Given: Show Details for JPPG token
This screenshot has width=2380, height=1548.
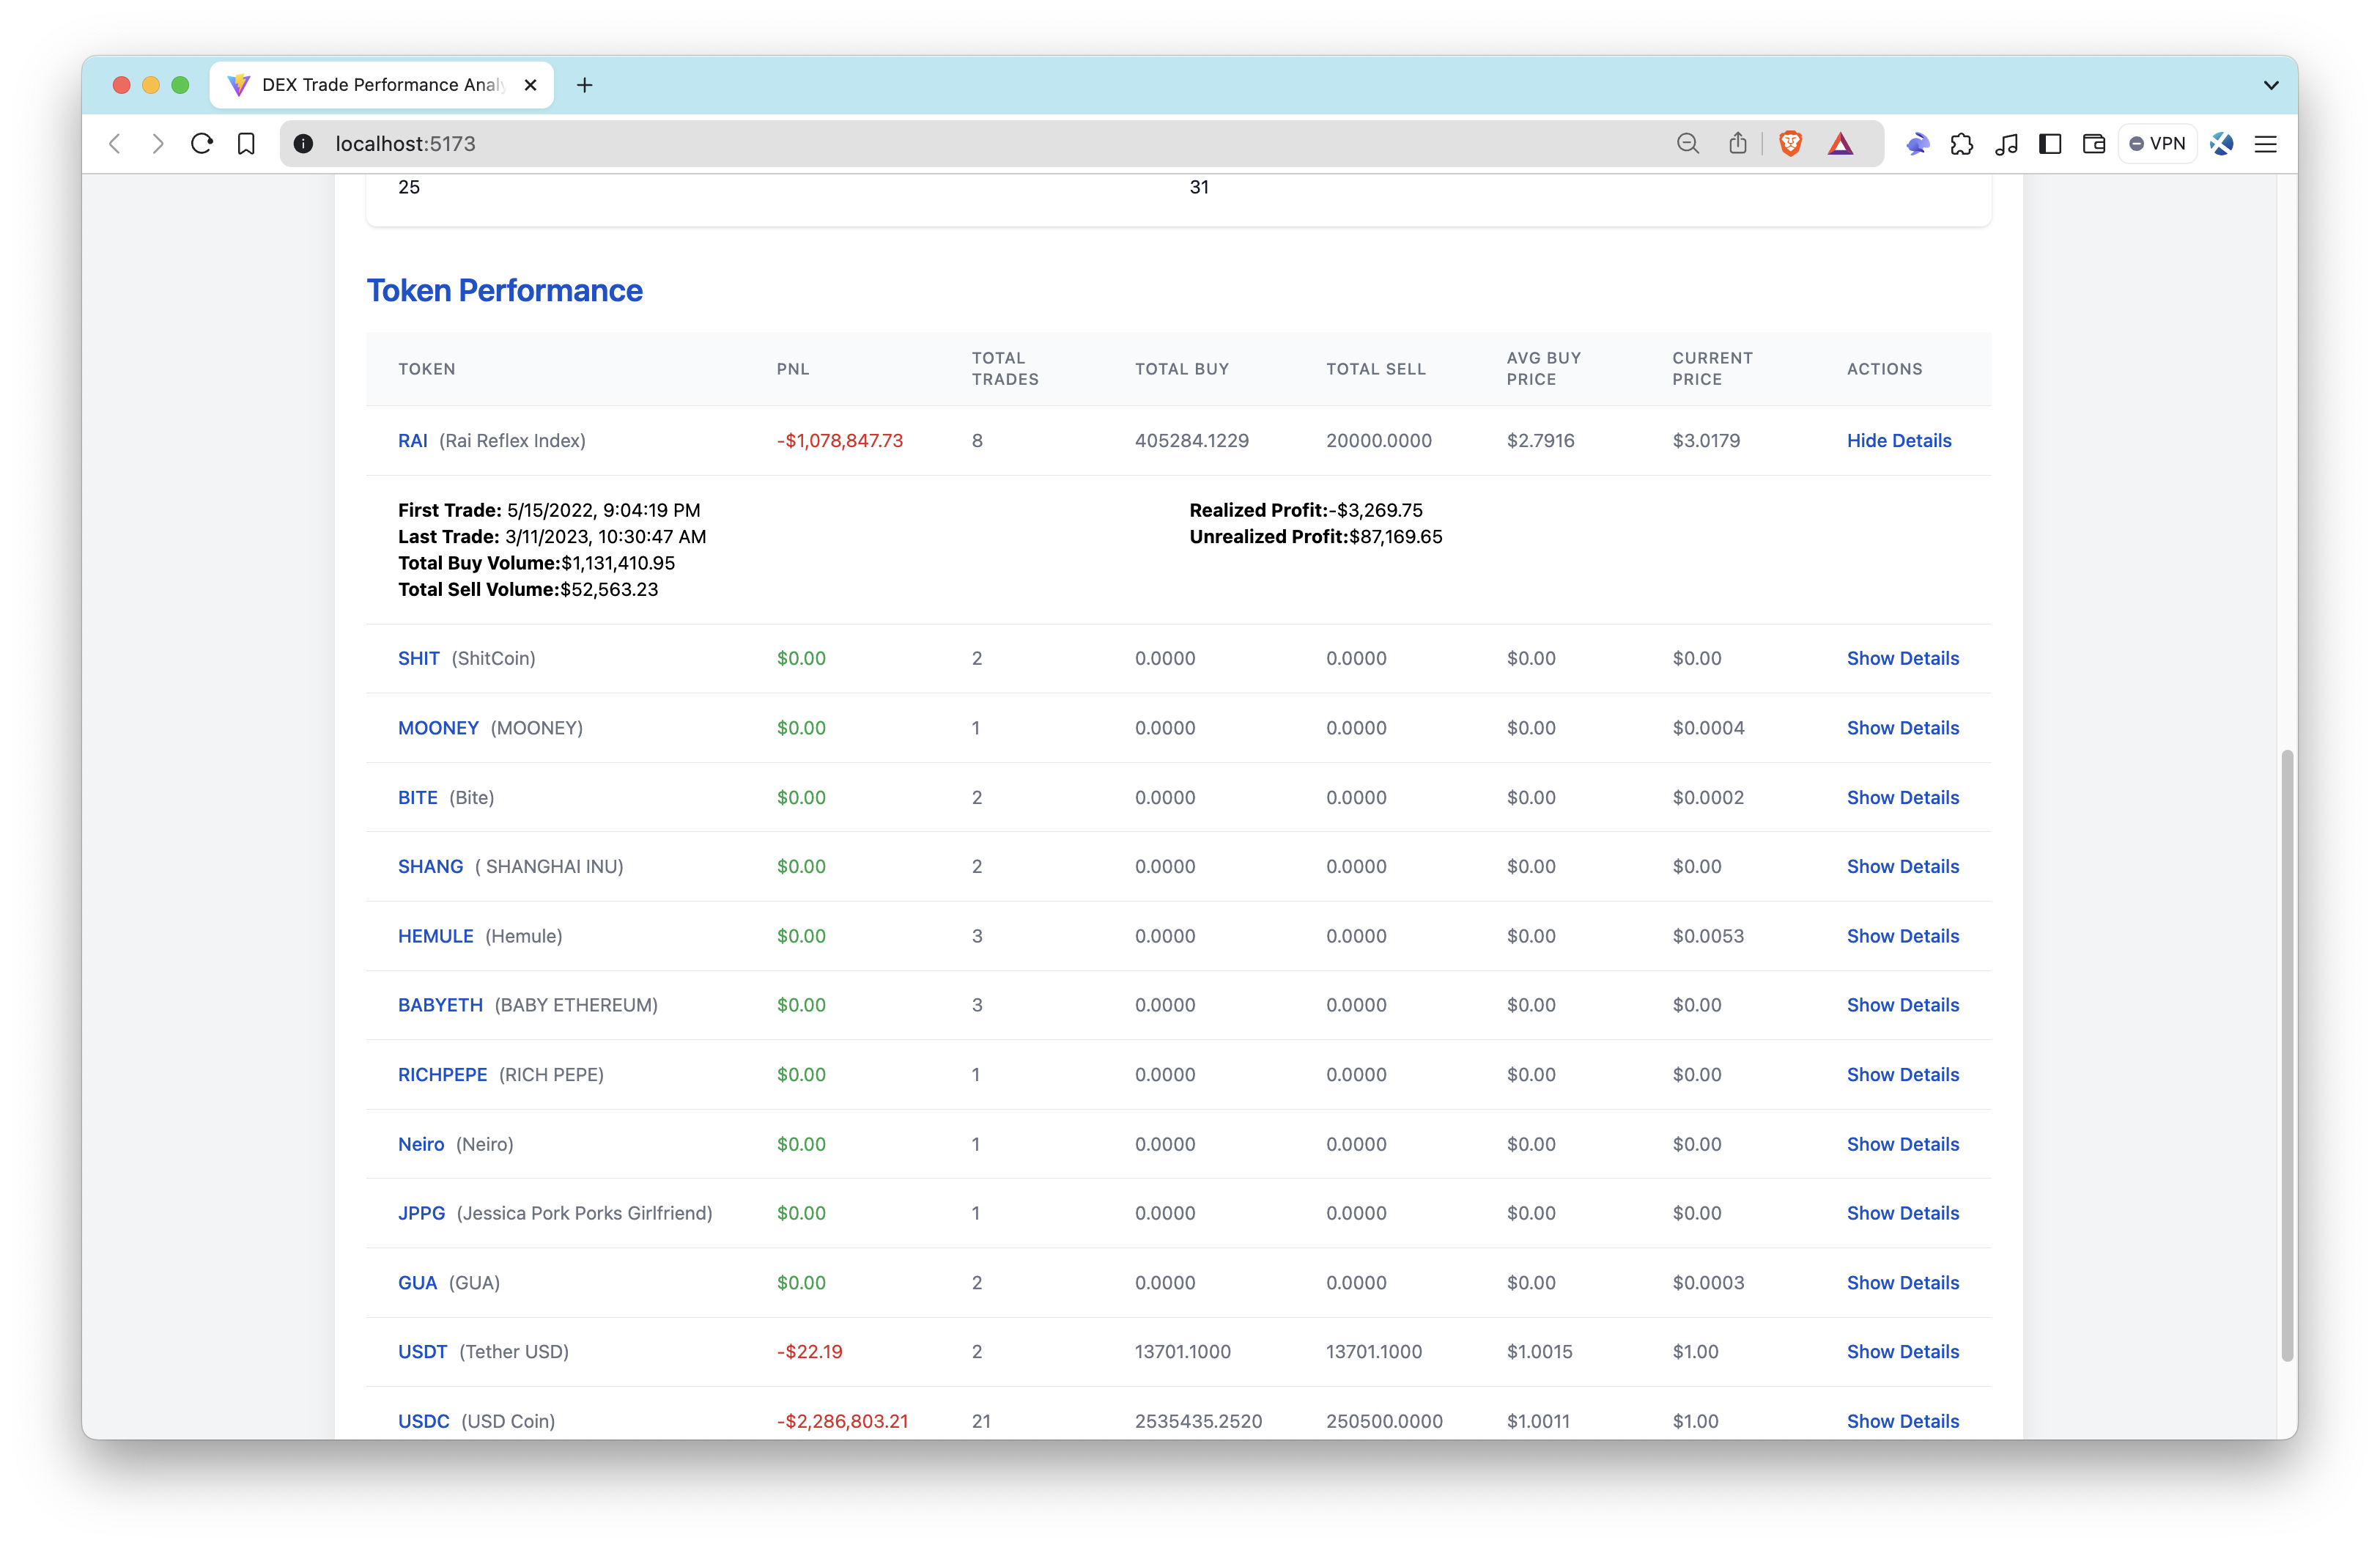Looking at the screenshot, I should 1903,1213.
